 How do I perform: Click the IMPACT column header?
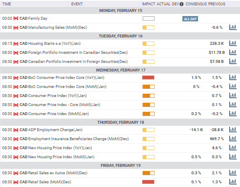[x=149, y=4]
